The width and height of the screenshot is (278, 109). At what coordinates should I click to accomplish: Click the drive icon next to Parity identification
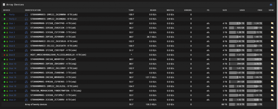click(26, 14)
